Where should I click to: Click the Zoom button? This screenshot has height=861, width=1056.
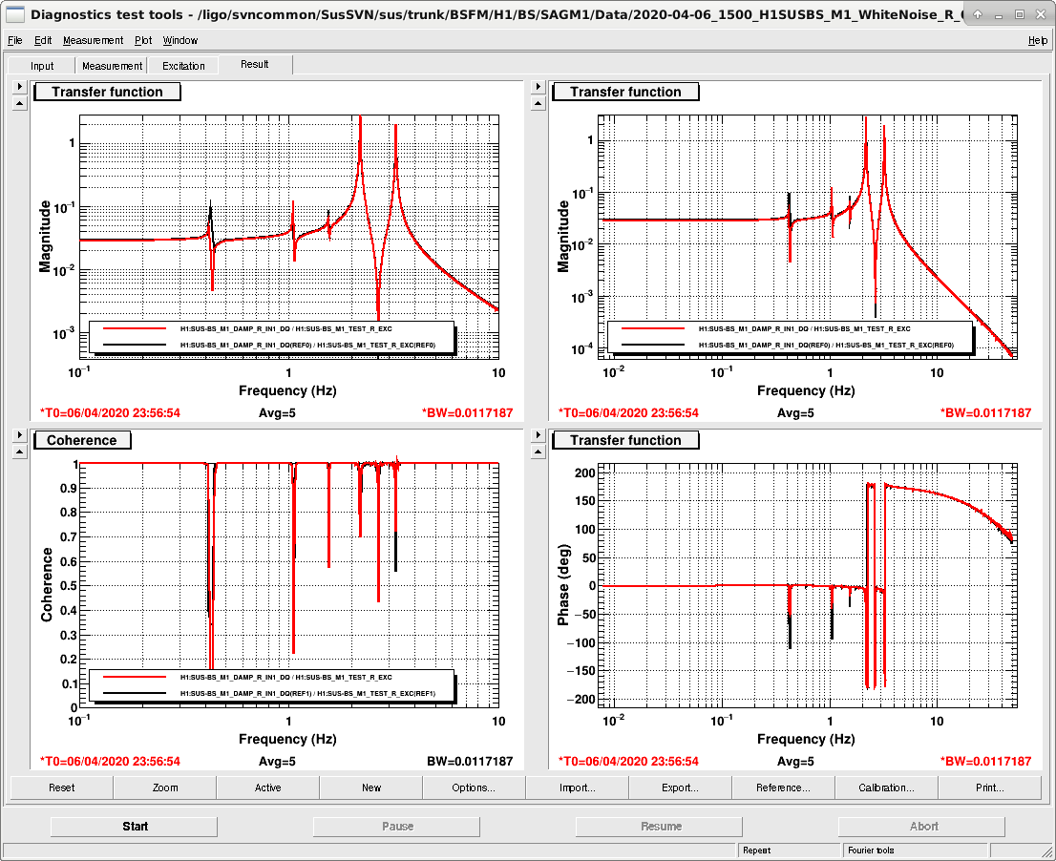pos(165,787)
